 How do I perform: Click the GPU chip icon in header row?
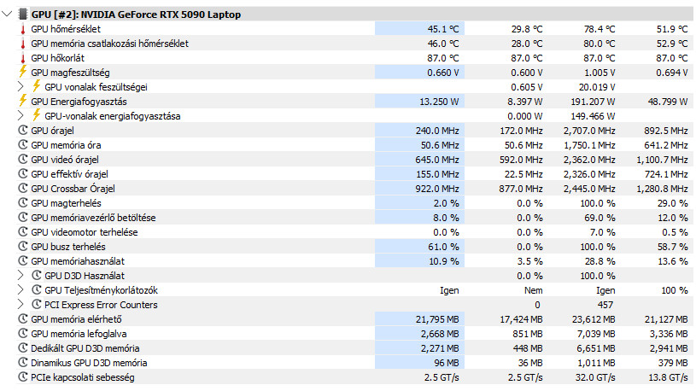coord(22,15)
